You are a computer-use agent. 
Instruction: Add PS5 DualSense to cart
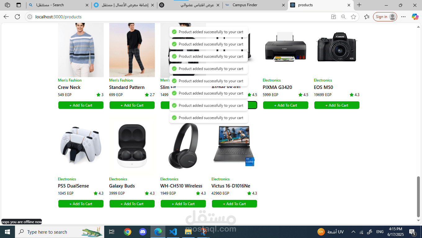[81, 204]
